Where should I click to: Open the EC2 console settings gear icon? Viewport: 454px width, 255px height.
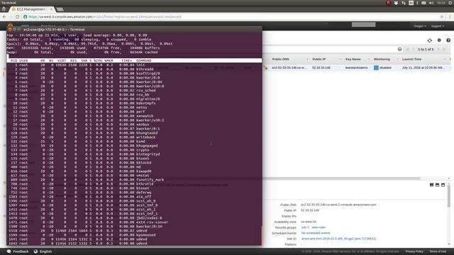(439, 40)
